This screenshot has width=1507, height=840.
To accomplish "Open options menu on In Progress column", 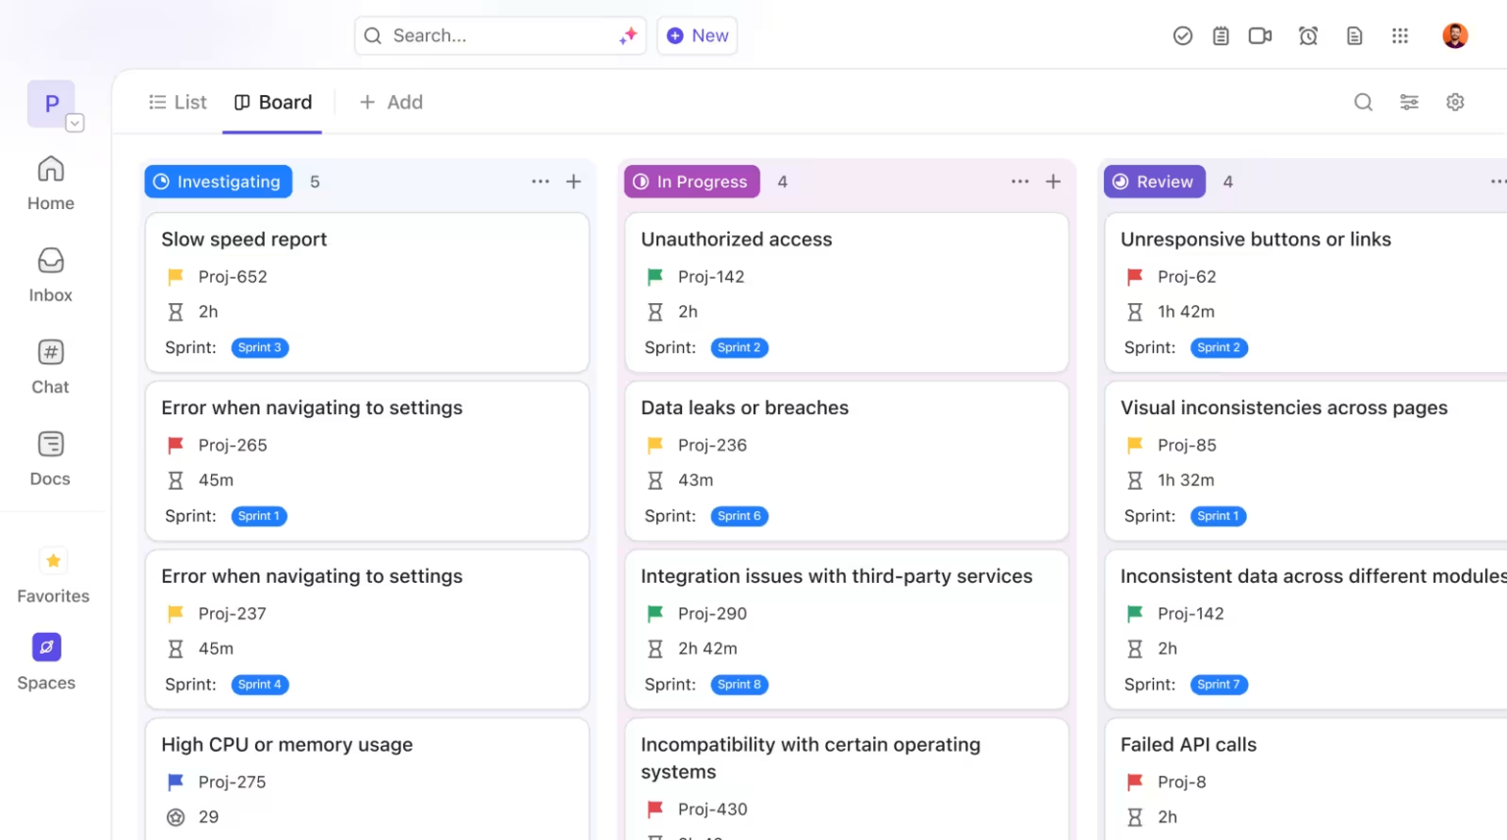I will pos(1020,182).
